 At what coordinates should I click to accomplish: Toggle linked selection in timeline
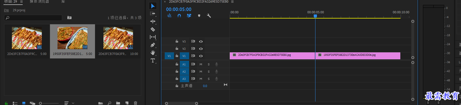pos(189,16)
